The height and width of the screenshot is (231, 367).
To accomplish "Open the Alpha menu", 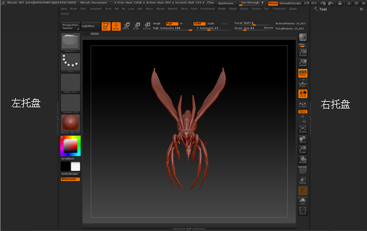I will click(64, 9).
